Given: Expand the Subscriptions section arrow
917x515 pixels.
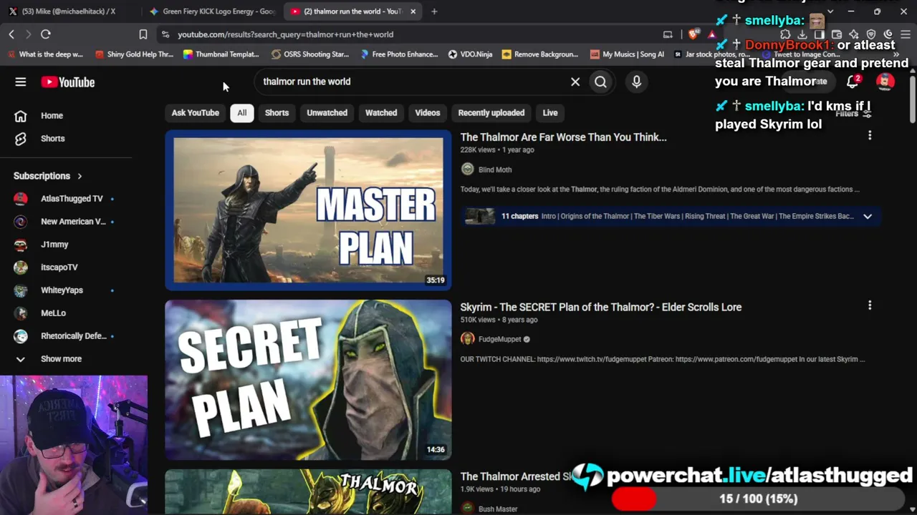Looking at the screenshot, I should (80, 176).
